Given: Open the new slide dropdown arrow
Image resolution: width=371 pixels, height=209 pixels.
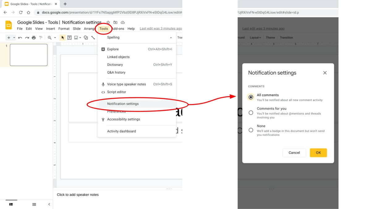Looking at the screenshot, I should (x=13, y=37).
